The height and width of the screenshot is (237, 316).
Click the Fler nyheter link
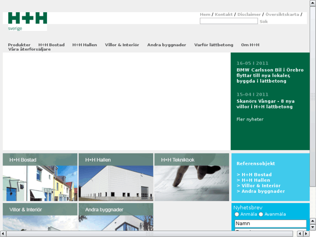[250, 120]
